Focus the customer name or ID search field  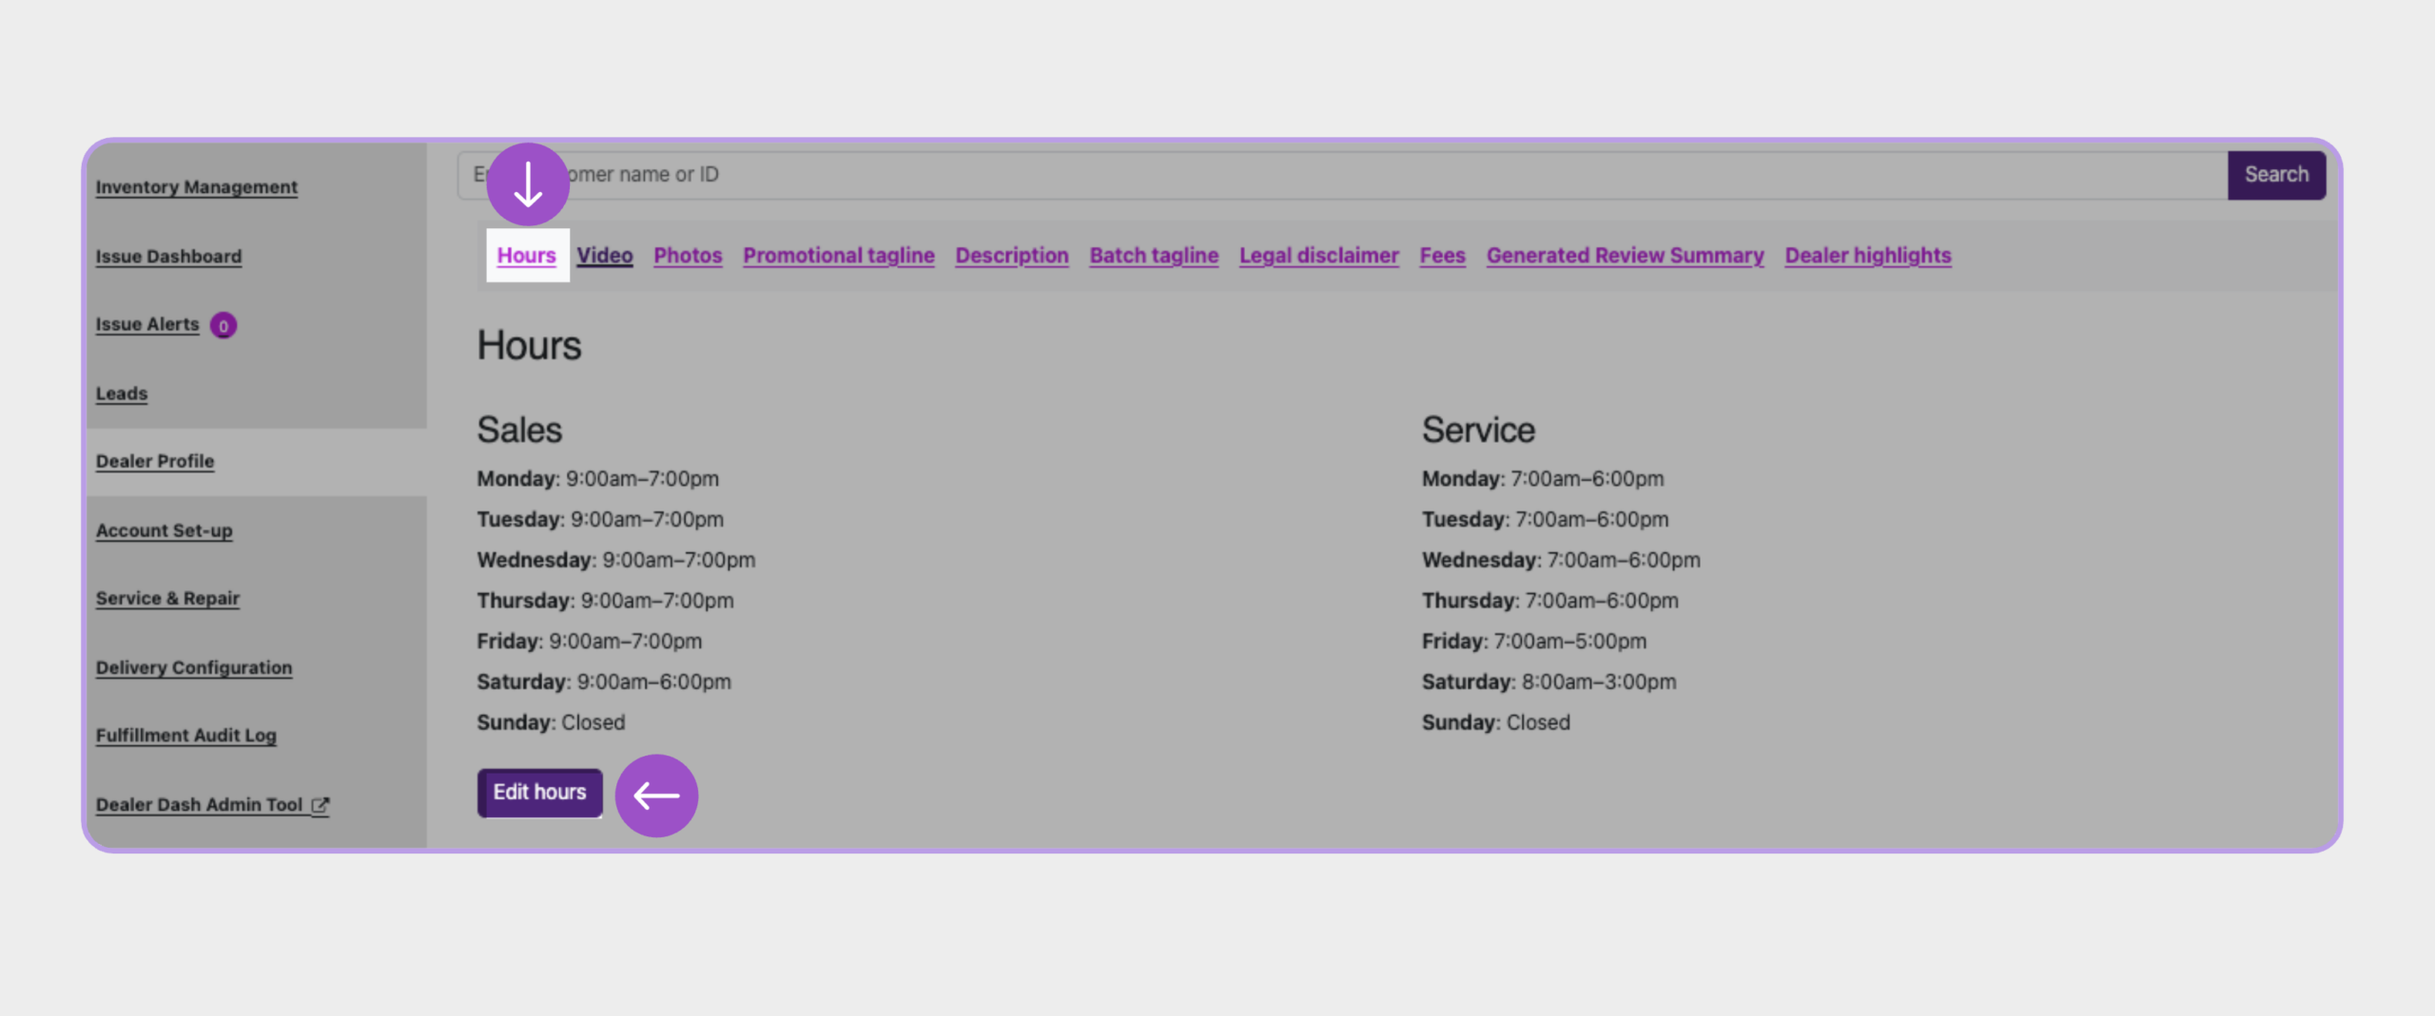pyautogui.click(x=1342, y=175)
